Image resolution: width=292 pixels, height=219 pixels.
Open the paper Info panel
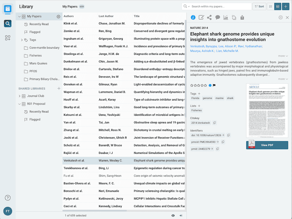pyautogui.click(x=194, y=17)
